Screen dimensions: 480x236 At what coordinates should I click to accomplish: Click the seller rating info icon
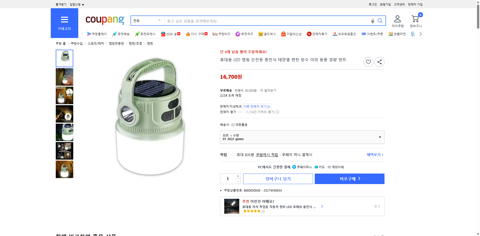(277, 112)
